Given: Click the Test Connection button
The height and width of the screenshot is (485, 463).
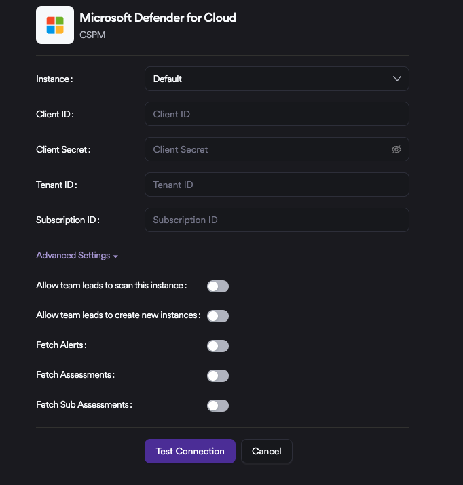Looking at the screenshot, I should pos(190,451).
